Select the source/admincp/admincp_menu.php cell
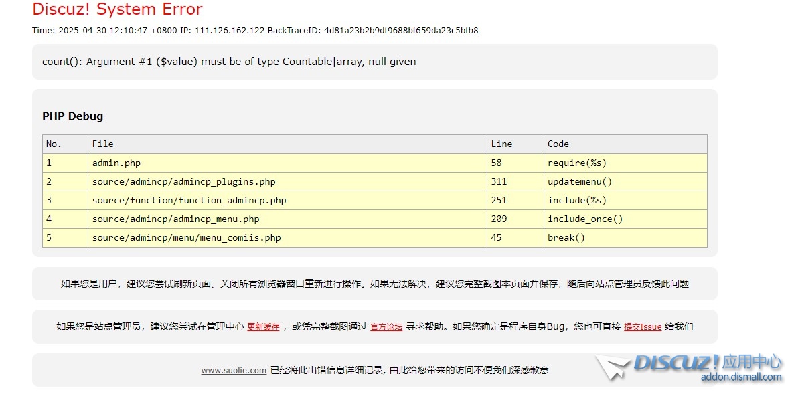 tap(288, 219)
